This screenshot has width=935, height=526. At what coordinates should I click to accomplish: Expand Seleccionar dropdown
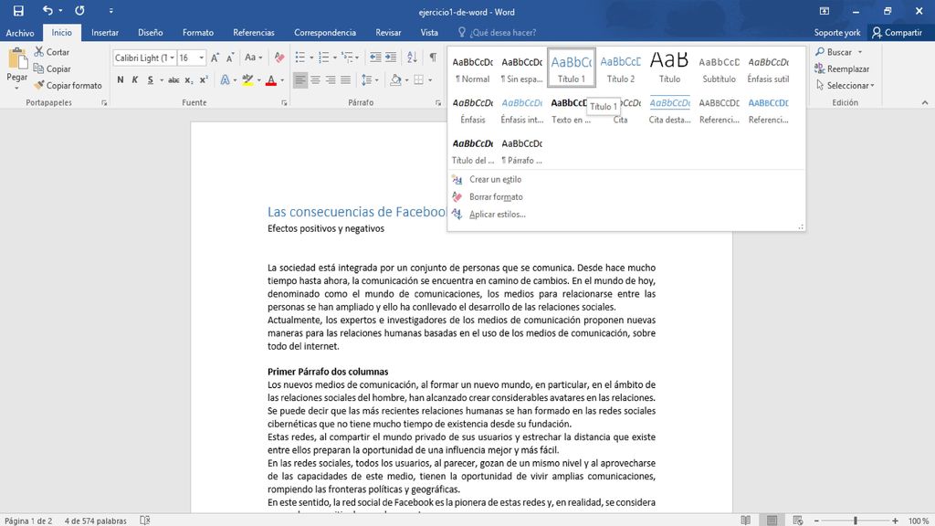(x=845, y=85)
